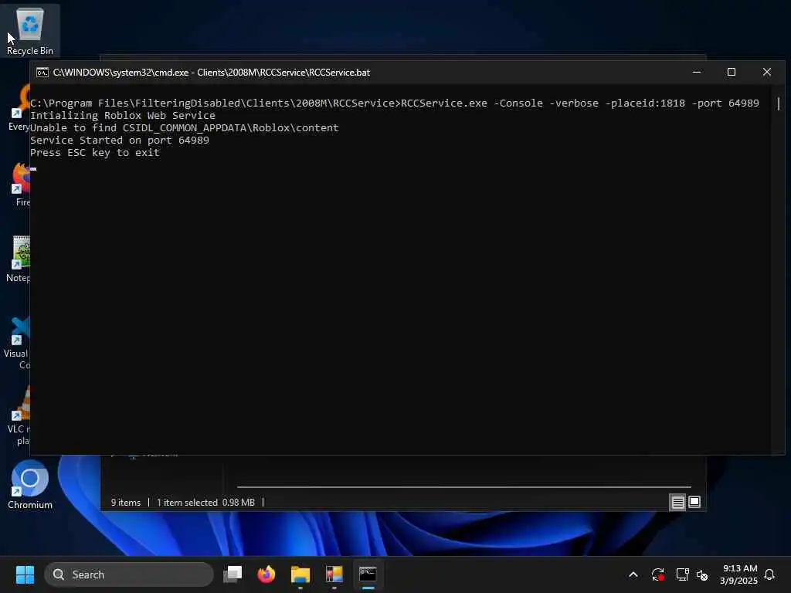Open Task View from the taskbar

(x=233, y=574)
